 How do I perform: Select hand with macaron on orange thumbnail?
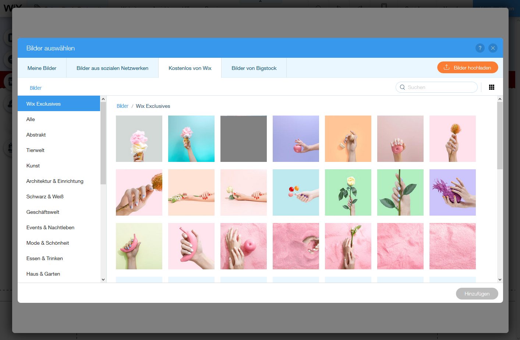point(348,139)
